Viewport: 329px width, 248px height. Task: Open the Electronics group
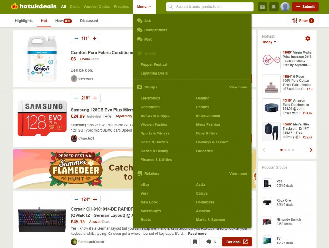[150, 98]
